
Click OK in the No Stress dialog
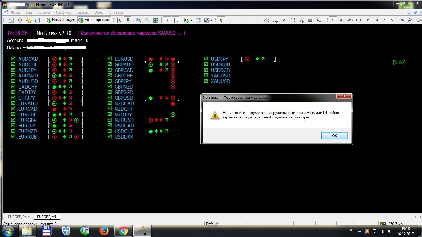335,136
